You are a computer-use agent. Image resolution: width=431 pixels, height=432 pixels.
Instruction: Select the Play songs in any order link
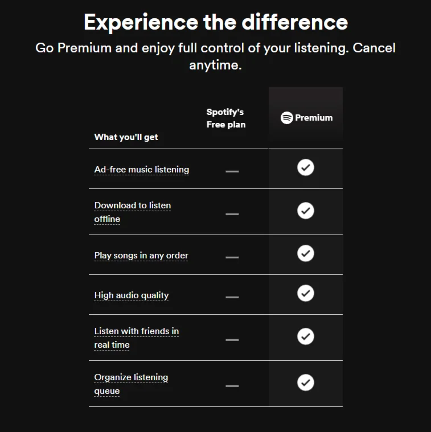141,256
